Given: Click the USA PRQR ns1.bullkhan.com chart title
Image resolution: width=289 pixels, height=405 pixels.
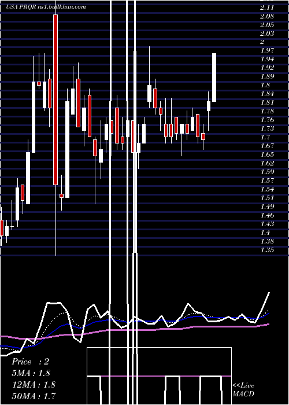Looking at the screenshot, I should click(x=46, y=7).
